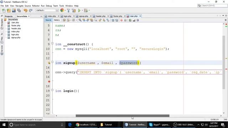Click the editor vertical scrollbar thumb

point(224,62)
